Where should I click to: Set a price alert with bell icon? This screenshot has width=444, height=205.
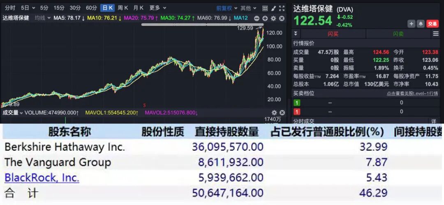point(421,24)
